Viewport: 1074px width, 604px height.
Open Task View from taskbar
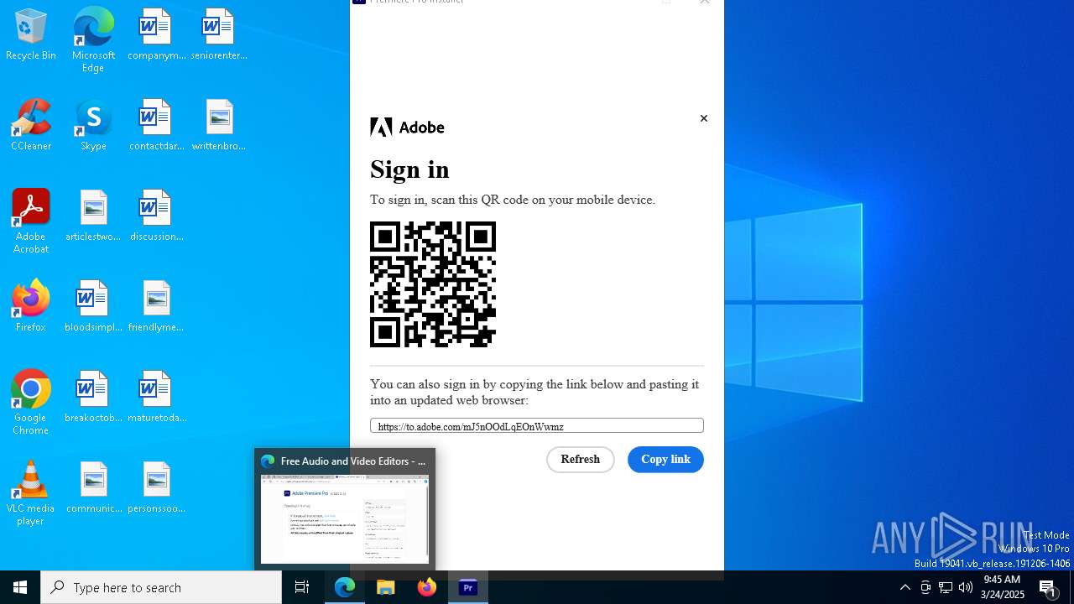[x=302, y=587]
